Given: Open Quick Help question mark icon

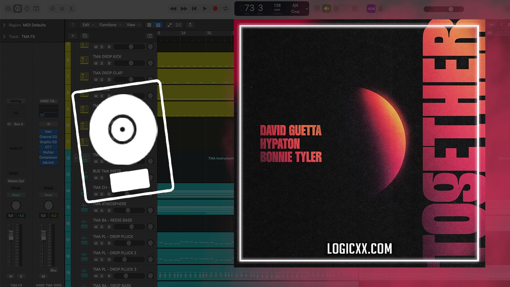Looking at the screenshot, I should click(27, 8).
